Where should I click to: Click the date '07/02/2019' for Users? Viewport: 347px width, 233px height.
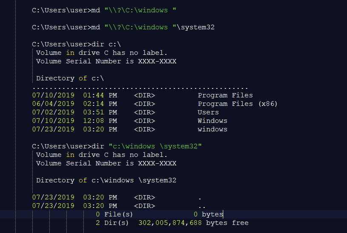coord(53,112)
